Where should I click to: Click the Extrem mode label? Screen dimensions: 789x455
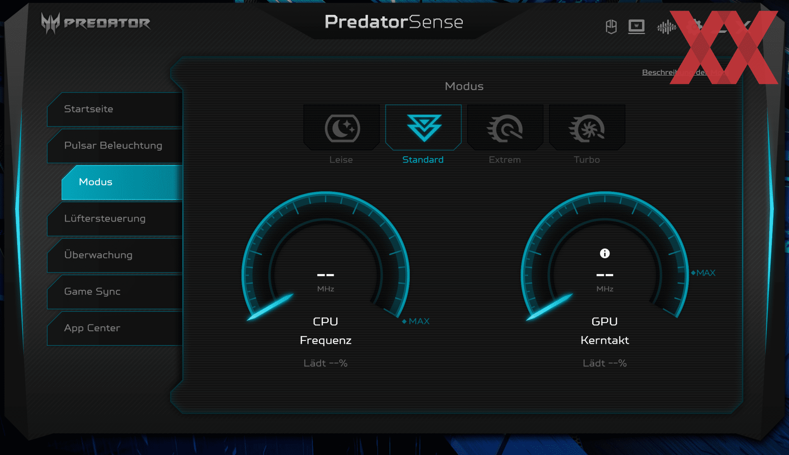[505, 160]
